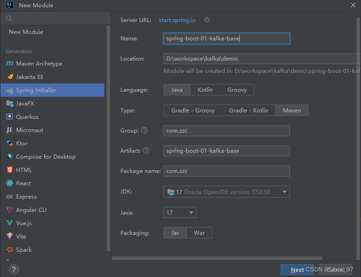361x277 pixels.
Task: Choose Gradle - Kotlin build type
Action: [248, 111]
